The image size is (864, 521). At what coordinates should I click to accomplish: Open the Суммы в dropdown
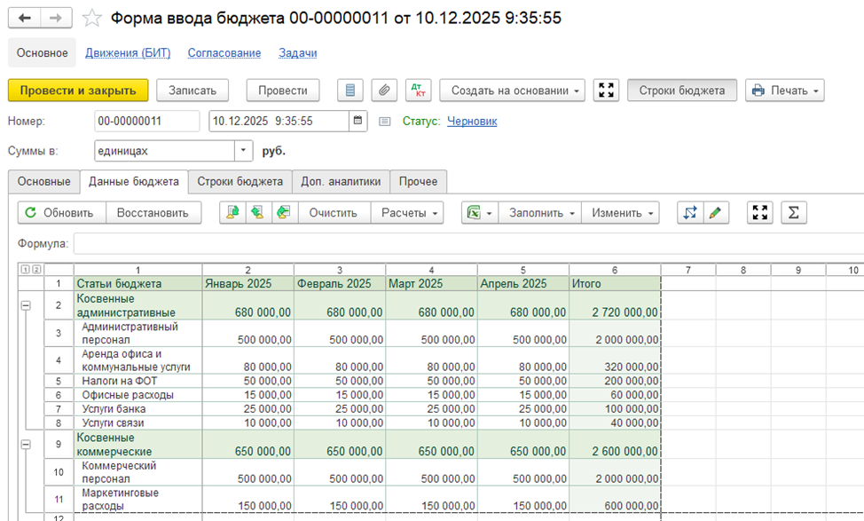point(243,152)
